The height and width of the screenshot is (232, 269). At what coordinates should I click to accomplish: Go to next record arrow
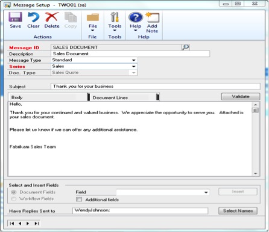[x=28, y=224]
